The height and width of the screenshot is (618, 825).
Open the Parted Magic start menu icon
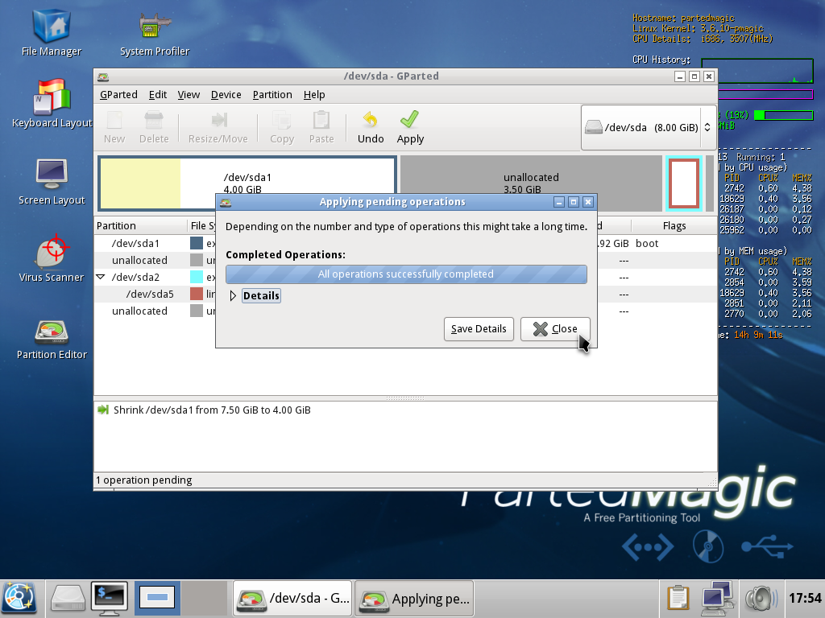19,598
